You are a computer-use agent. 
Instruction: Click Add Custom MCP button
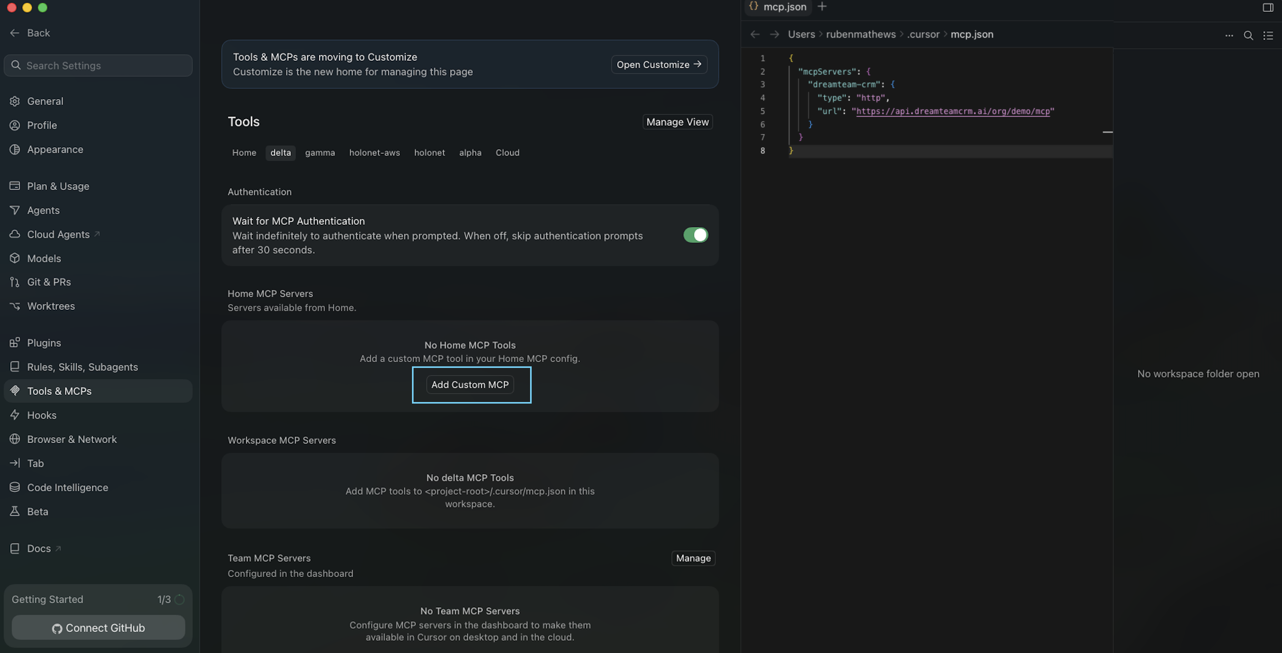(470, 385)
